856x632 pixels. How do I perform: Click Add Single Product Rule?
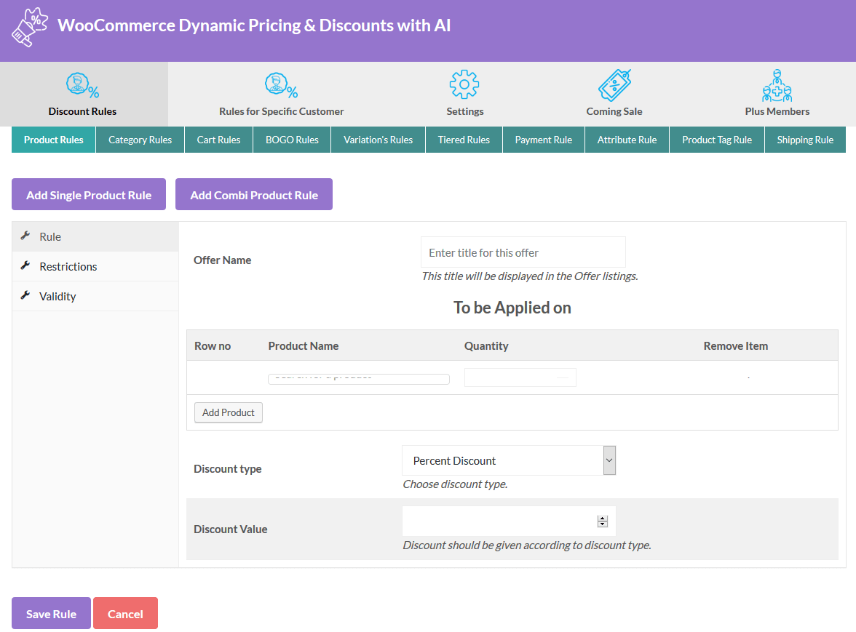pyautogui.click(x=88, y=194)
